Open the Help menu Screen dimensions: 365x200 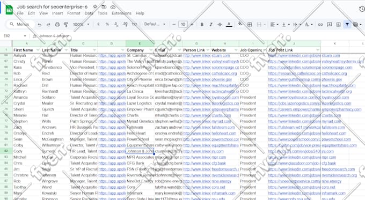pyautogui.click(x=140, y=13)
